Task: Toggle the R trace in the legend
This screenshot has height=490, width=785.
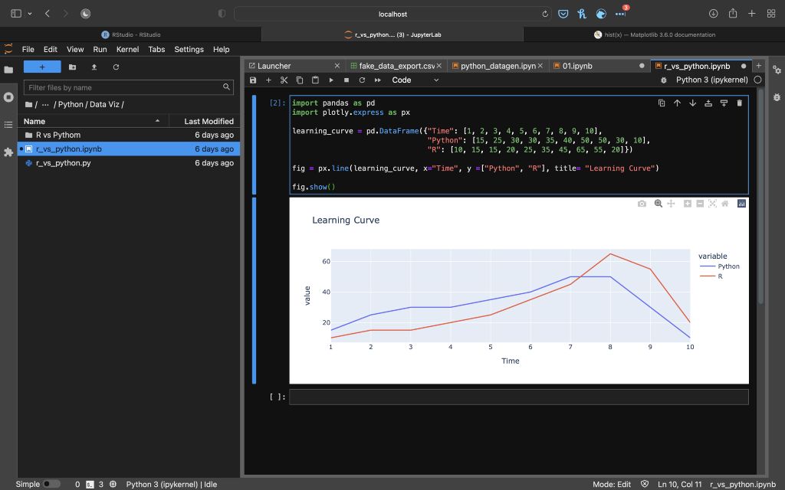Action: tap(711, 276)
